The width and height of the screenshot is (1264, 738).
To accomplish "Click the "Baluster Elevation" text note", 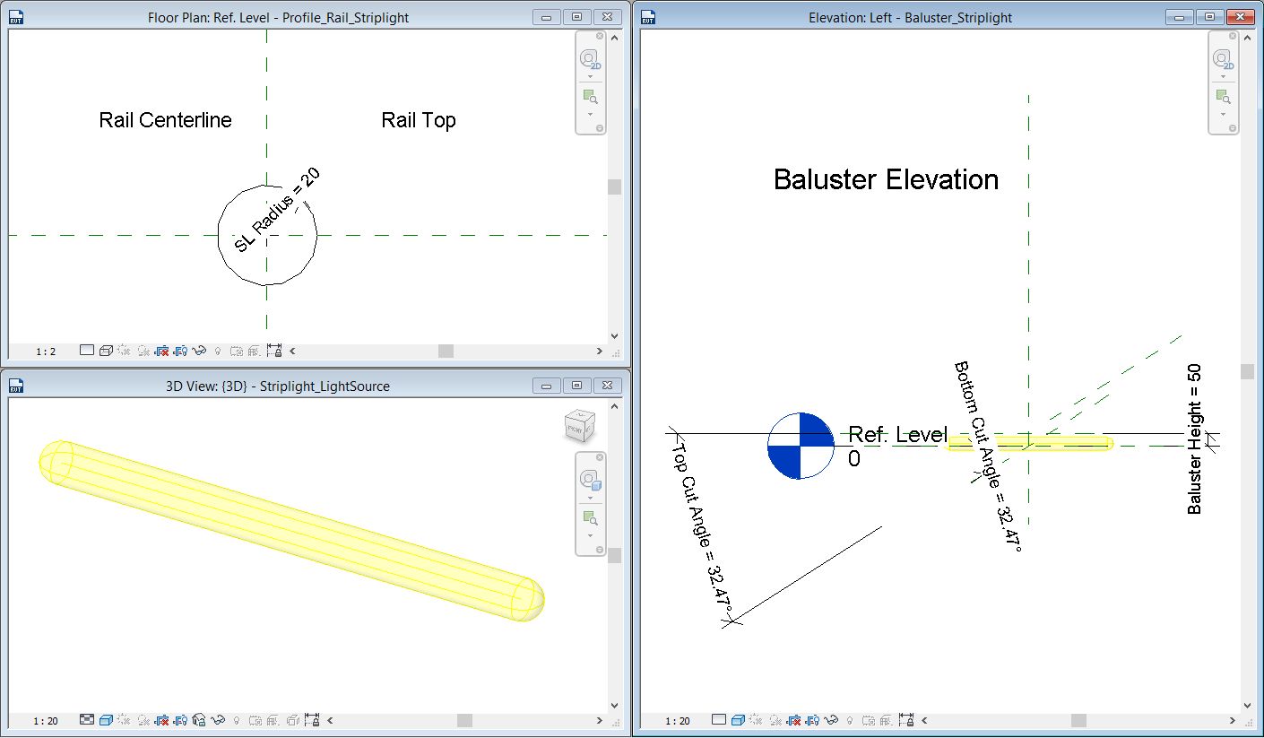I will click(x=886, y=179).
